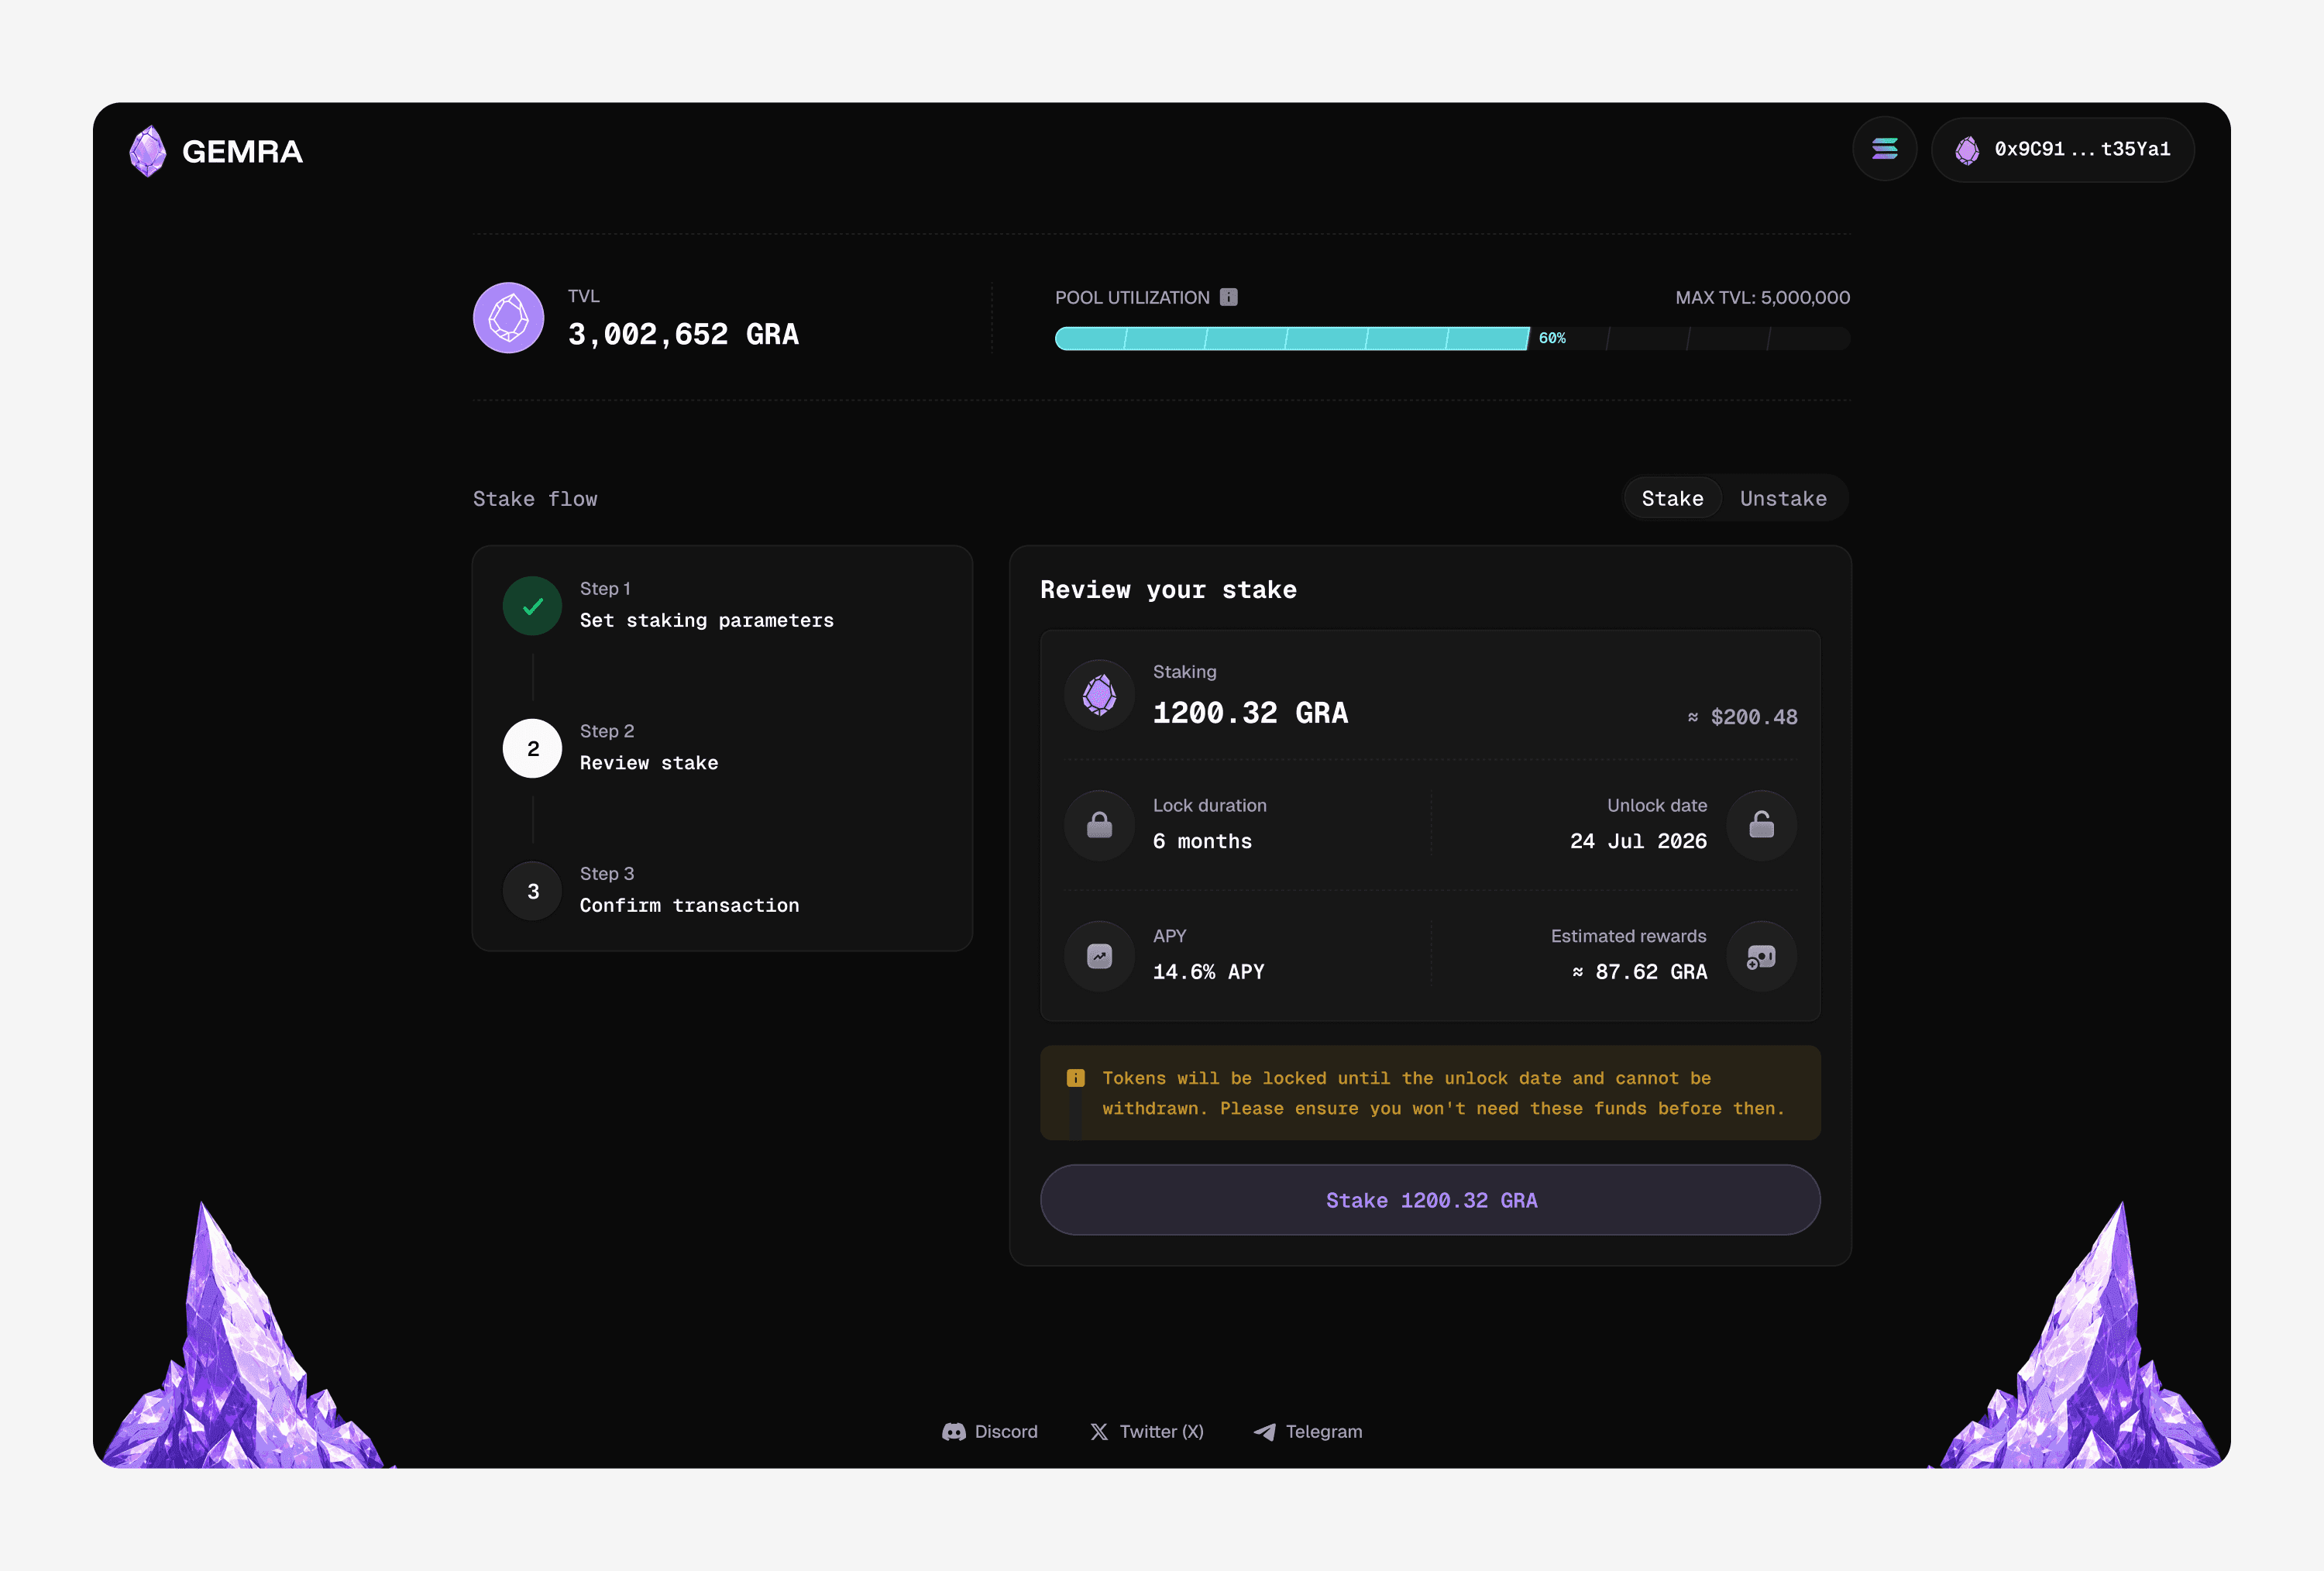
Task: Click the pool utilization progress bar
Action: [1451, 339]
